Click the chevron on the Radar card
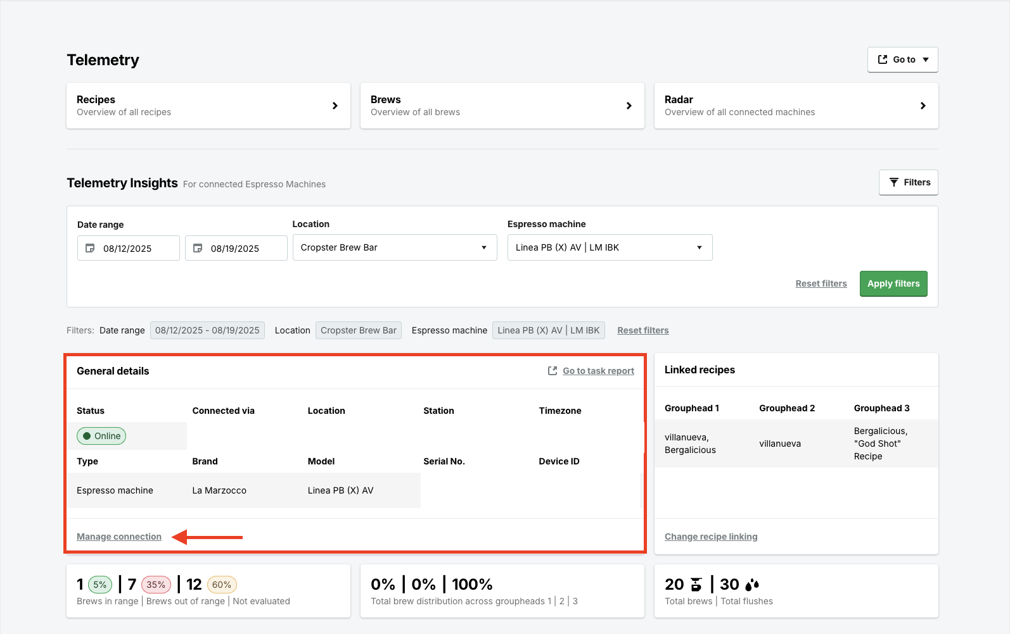The width and height of the screenshot is (1010, 634). click(x=923, y=106)
